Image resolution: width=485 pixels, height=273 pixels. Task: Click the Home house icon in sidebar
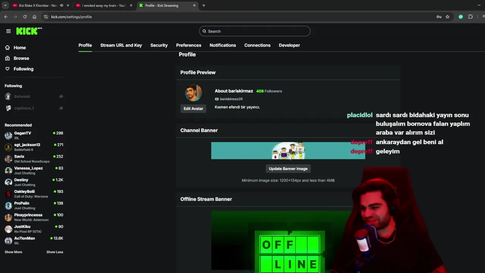coord(7,48)
